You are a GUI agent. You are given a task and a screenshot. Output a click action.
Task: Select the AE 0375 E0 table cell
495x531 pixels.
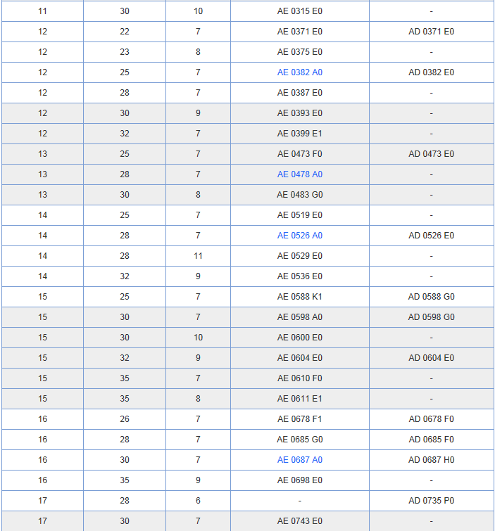pyautogui.click(x=299, y=52)
